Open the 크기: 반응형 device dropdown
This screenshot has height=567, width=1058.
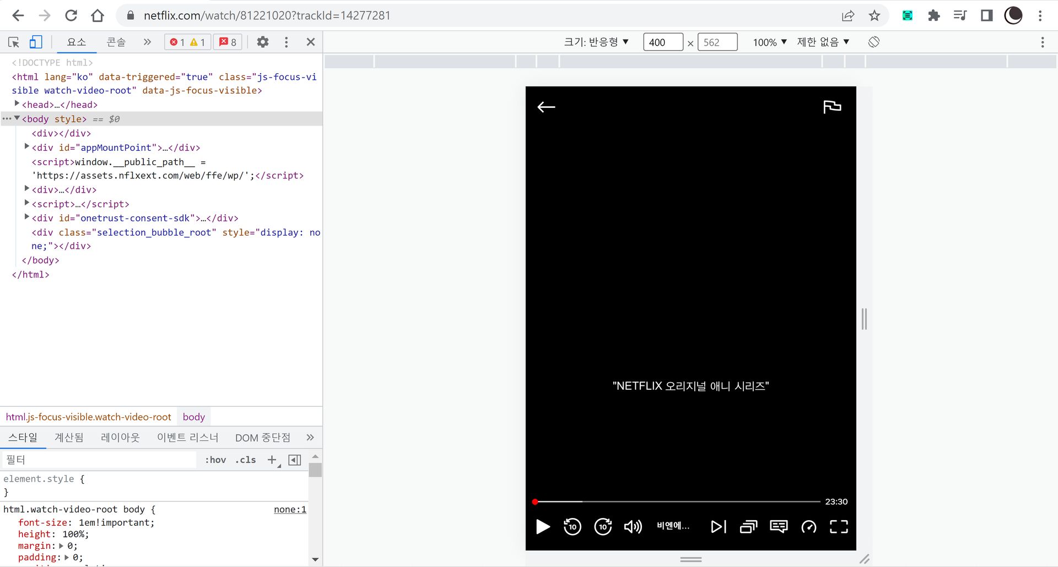pos(596,42)
